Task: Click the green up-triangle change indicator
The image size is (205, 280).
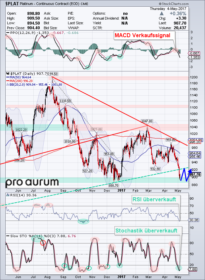Action: [162, 13]
